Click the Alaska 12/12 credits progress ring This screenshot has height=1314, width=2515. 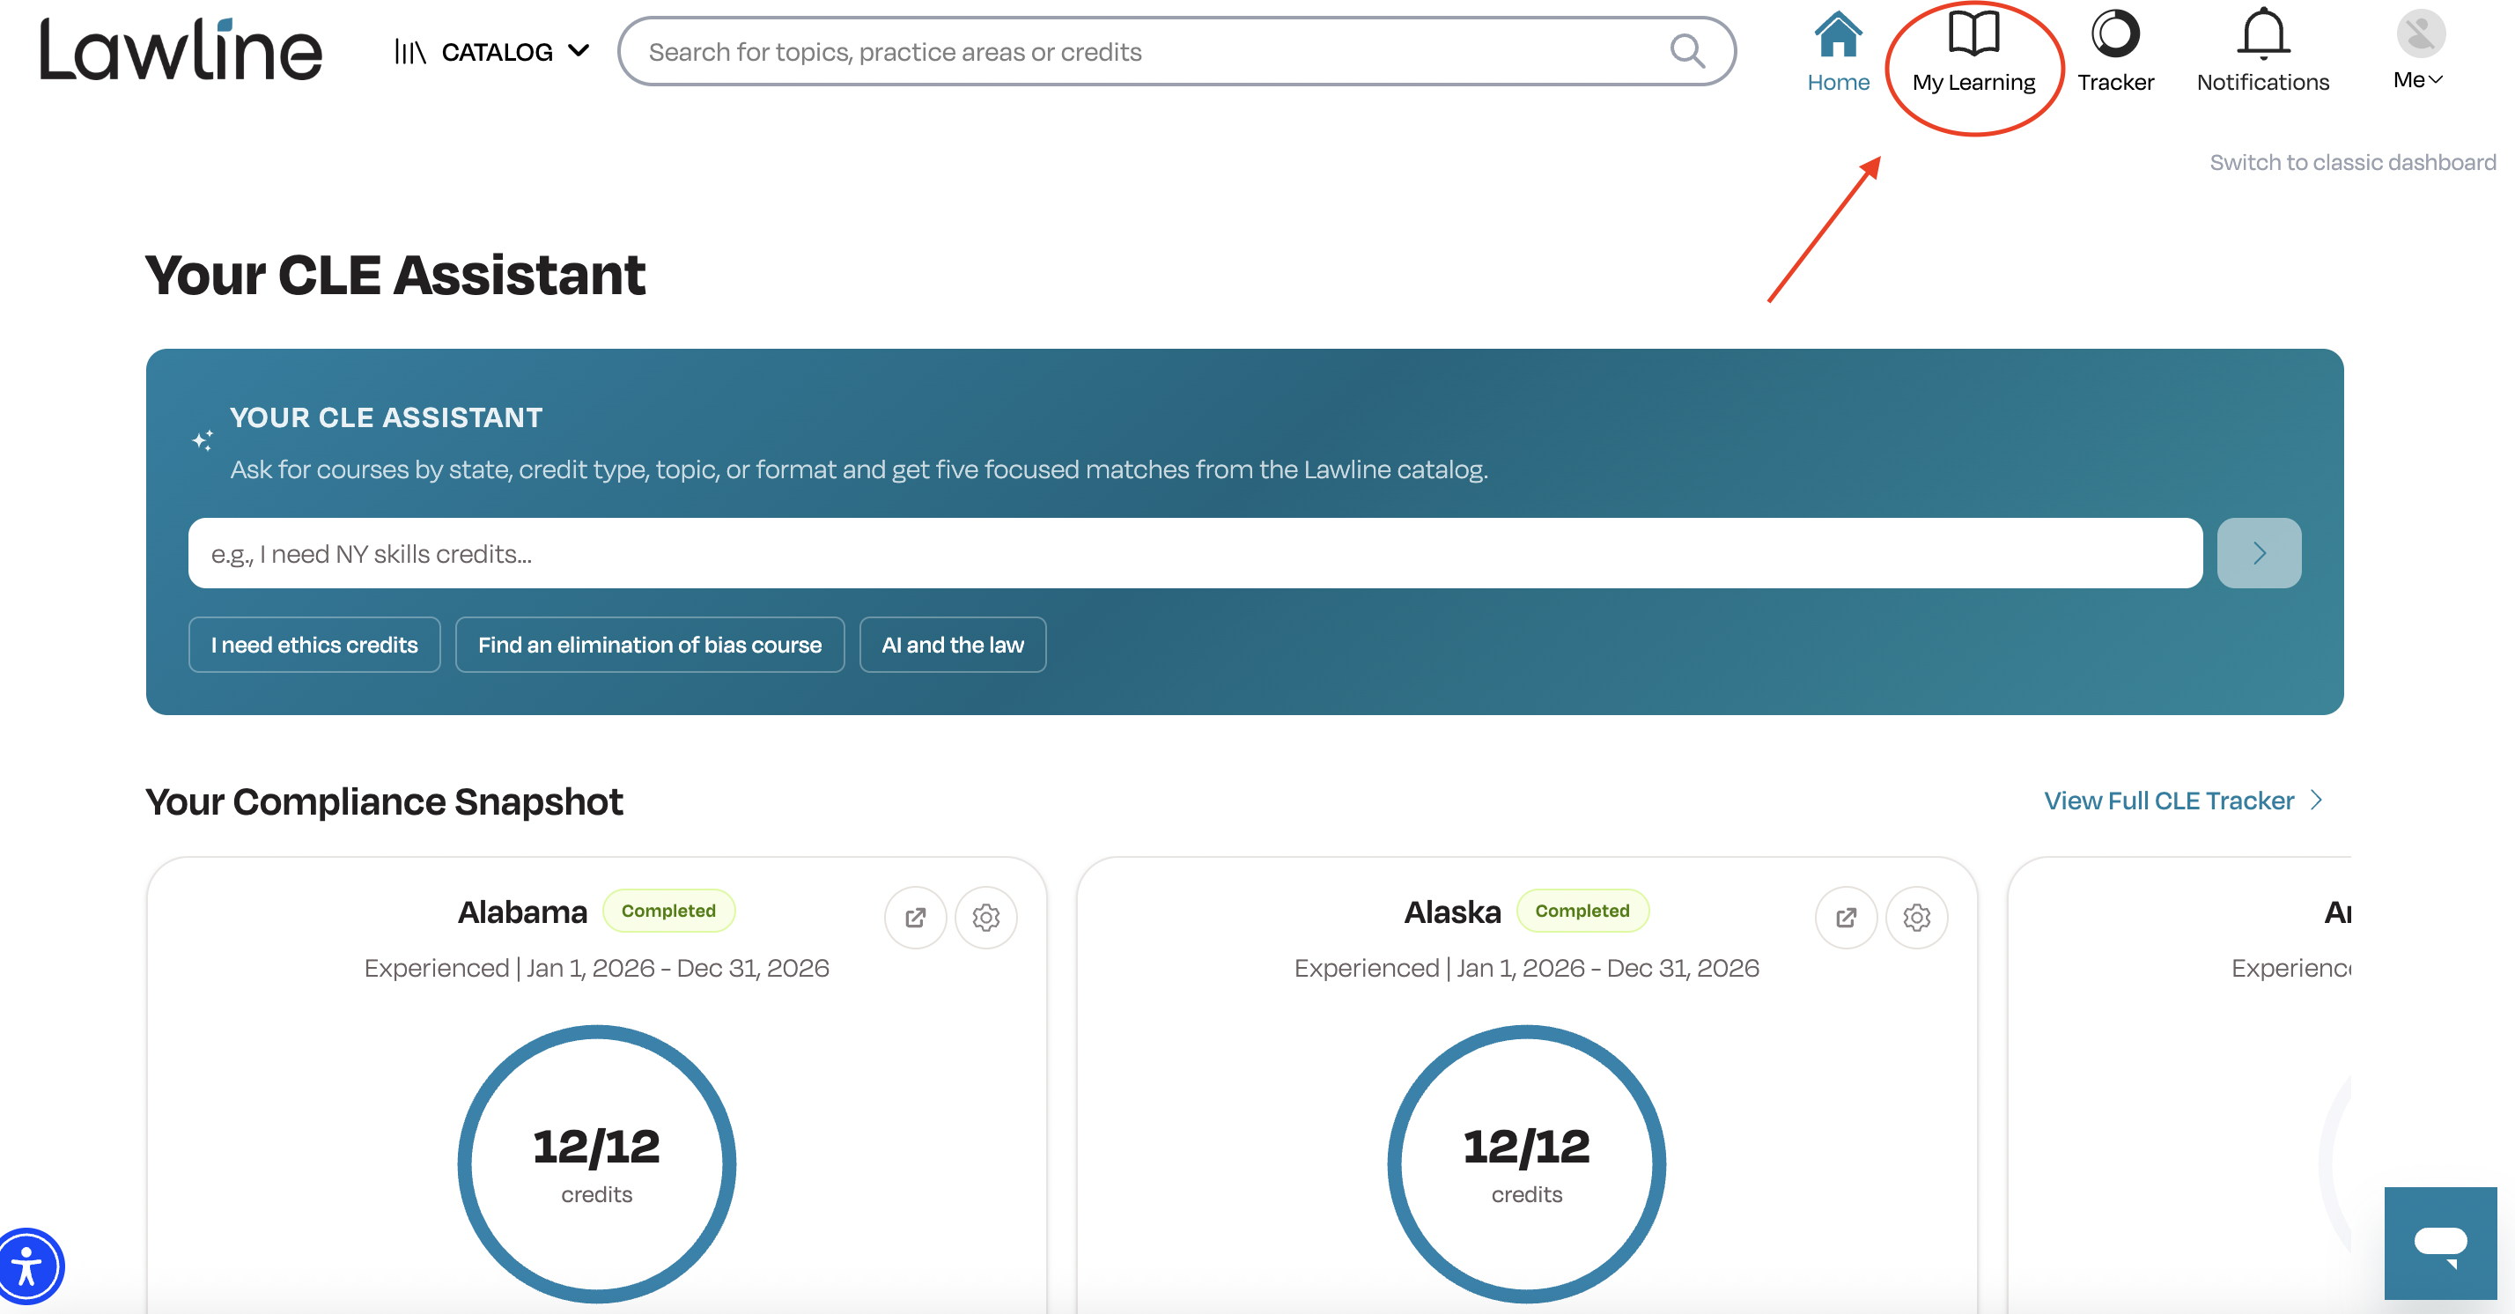point(1527,1163)
